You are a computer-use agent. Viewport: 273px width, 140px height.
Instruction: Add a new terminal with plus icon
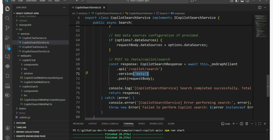coord(234,124)
